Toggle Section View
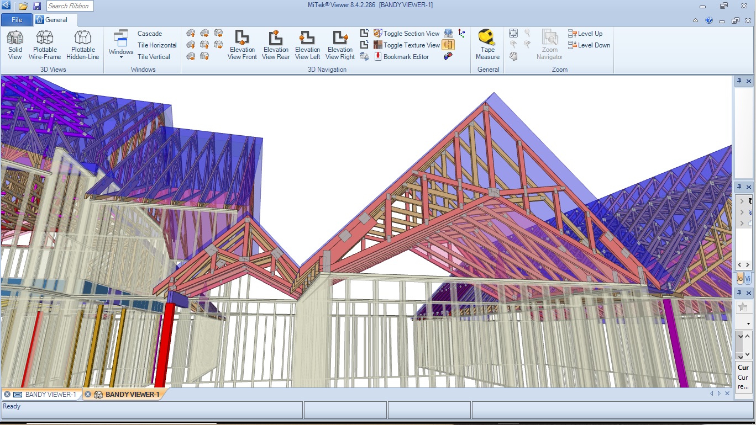This screenshot has height=425, width=756. (x=407, y=34)
